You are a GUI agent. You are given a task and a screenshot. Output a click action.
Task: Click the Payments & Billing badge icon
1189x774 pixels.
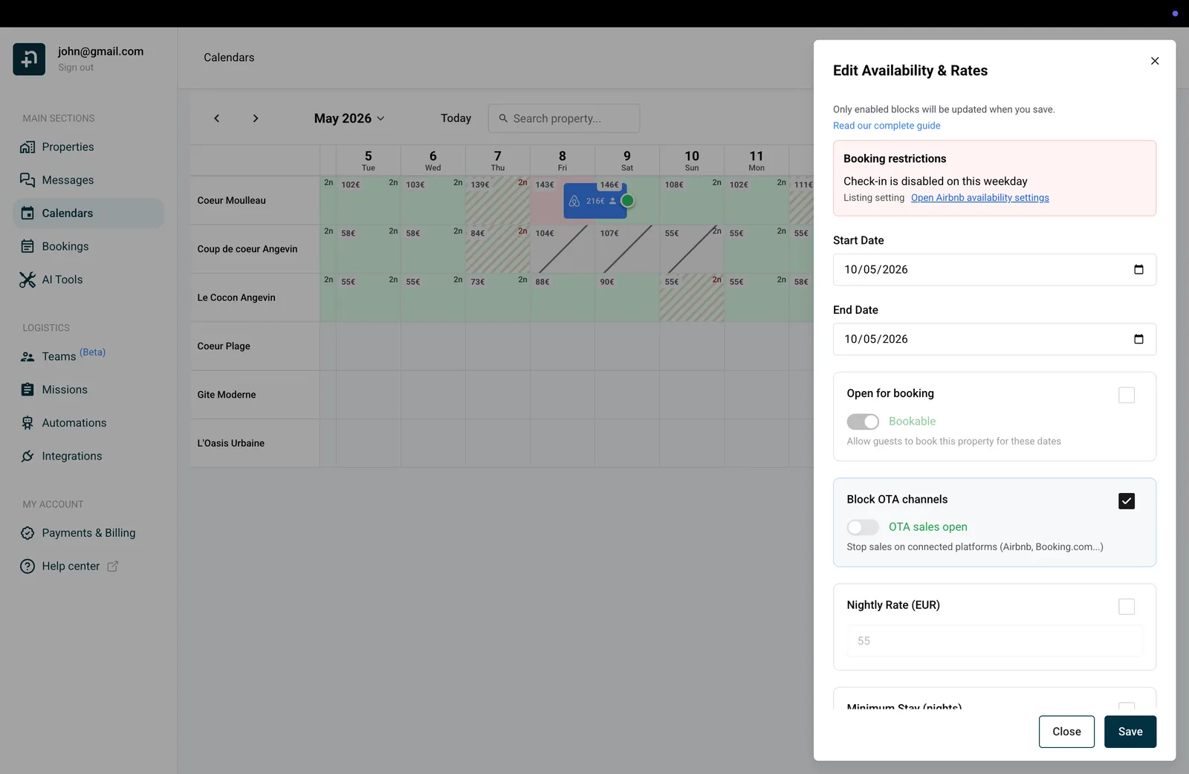27,533
